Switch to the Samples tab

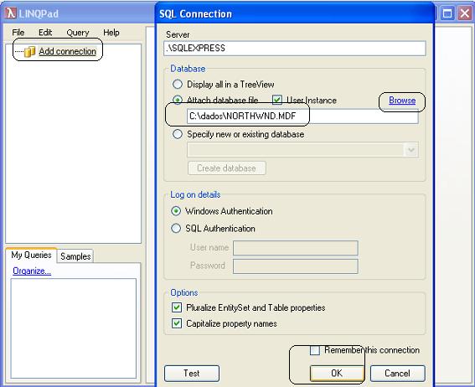click(x=75, y=256)
